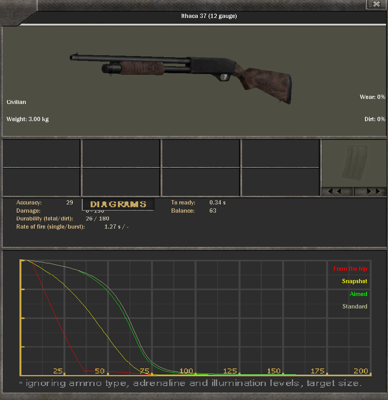Click the 'Dirt: 0%' indicator
Image resolution: width=388 pixels, height=400 pixels.
pyautogui.click(x=375, y=119)
